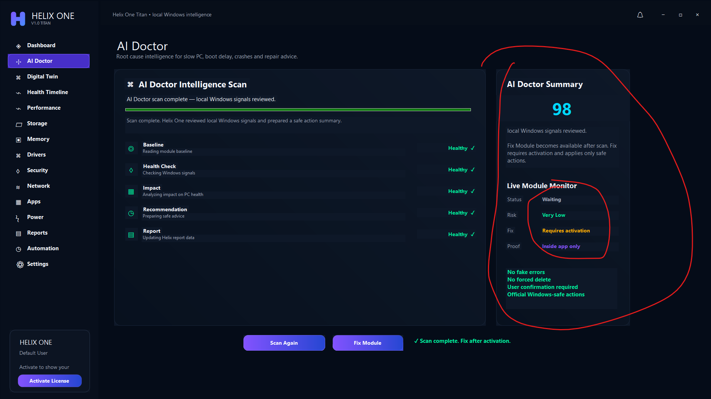
Task: Click Fix value Requires activation
Action: pyautogui.click(x=566, y=231)
